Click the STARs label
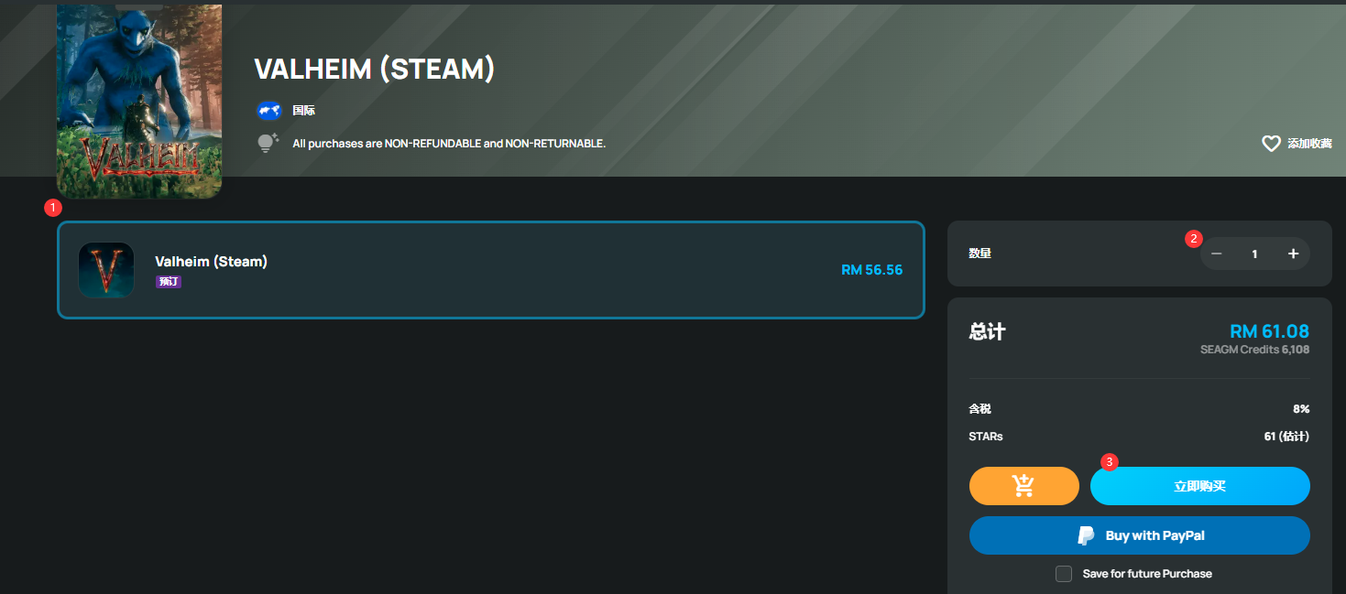Image resolution: width=1346 pixels, height=594 pixels. coord(986,437)
